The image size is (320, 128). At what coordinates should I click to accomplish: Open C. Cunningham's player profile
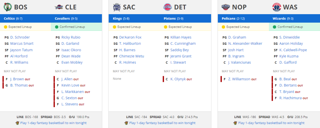click(183, 44)
